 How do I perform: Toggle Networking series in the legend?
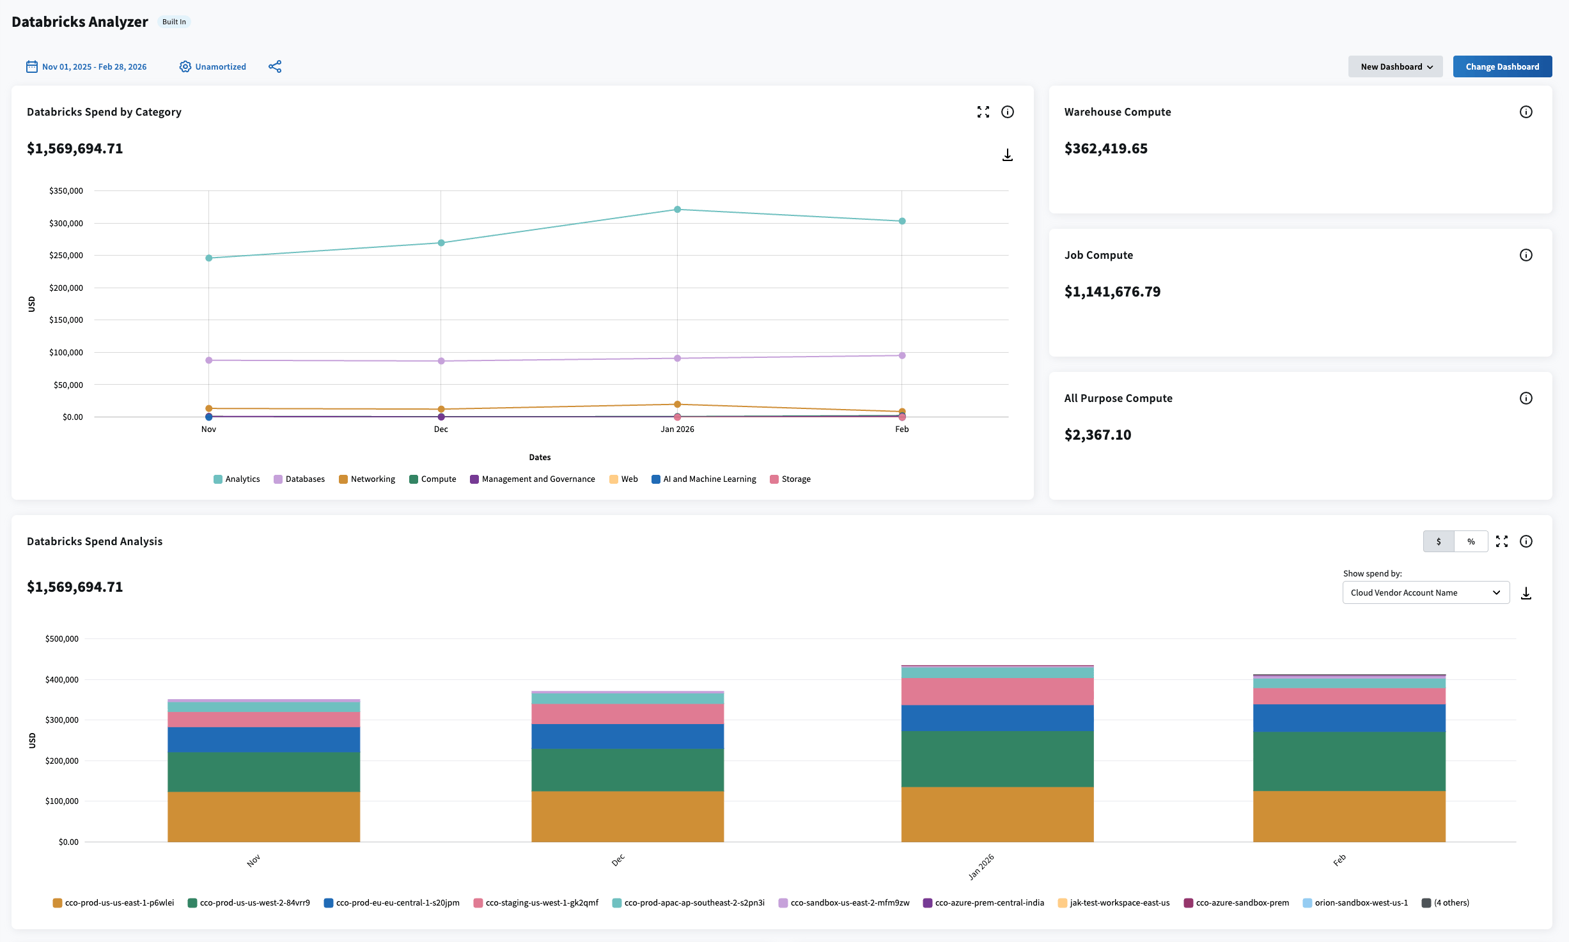point(367,479)
